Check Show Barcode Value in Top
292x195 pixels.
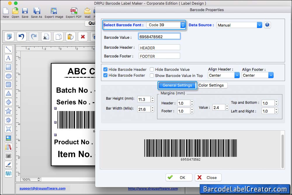point(152,75)
